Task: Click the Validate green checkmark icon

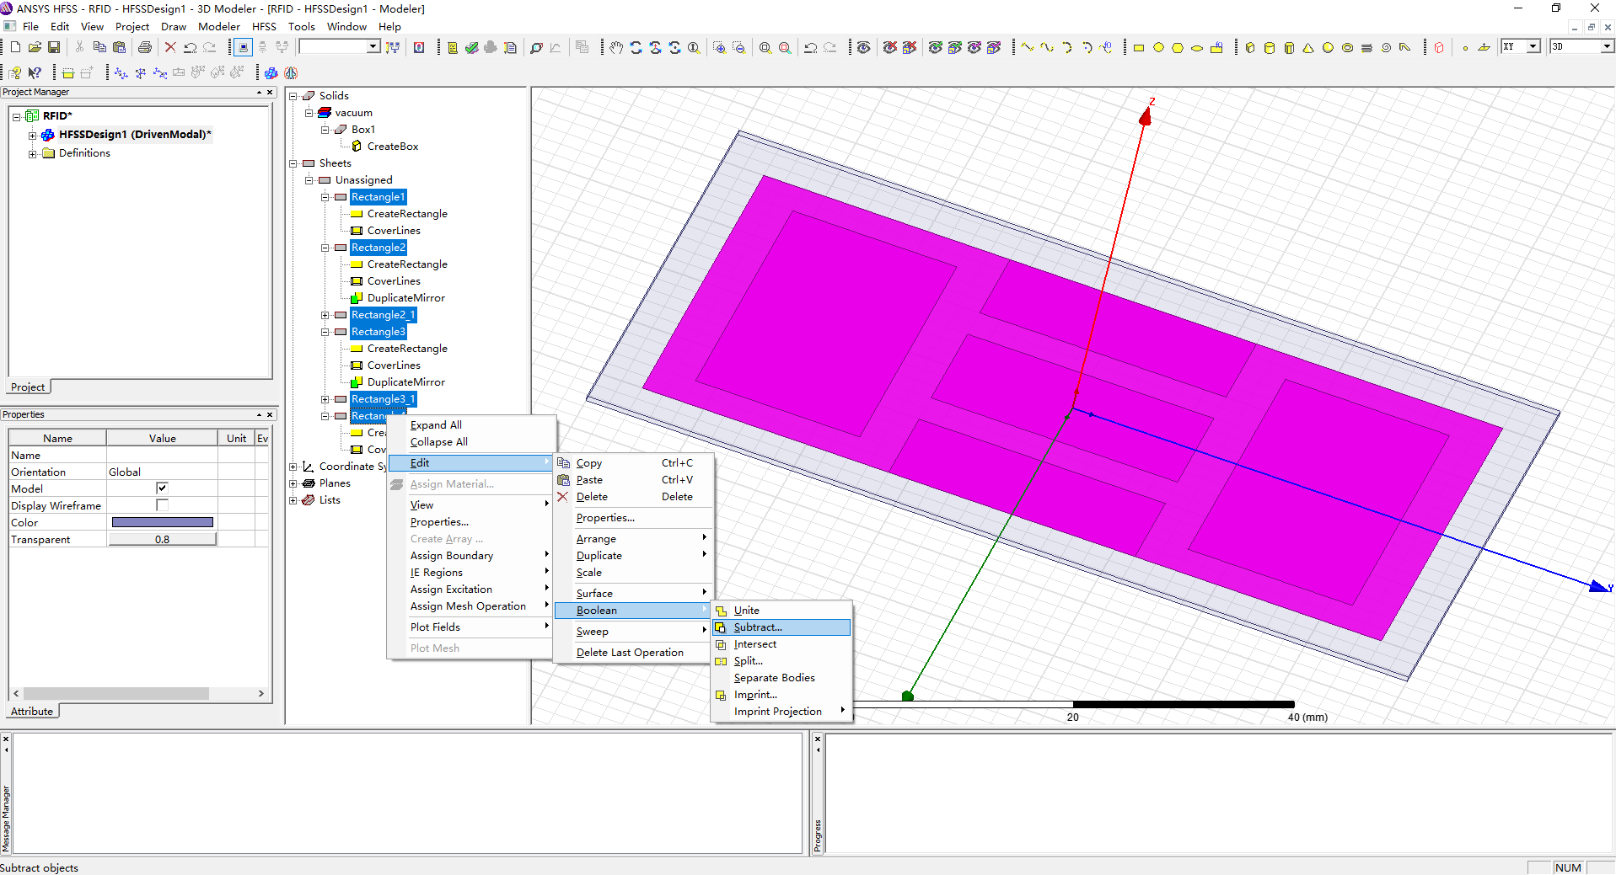Action: coord(471,47)
